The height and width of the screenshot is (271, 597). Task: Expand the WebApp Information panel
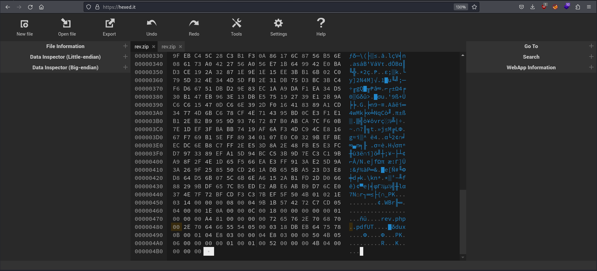coord(591,67)
